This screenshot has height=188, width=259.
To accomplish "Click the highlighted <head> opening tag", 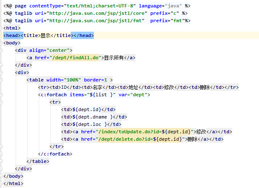I will [x=12, y=35].
